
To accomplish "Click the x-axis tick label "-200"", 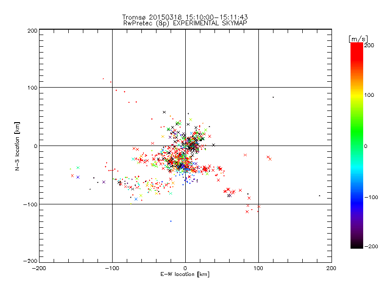I will click(39, 268).
